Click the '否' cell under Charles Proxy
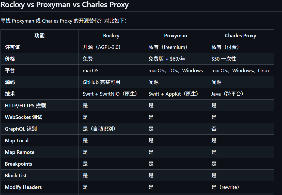This screenshot has width=282, height=195. pos(214,129)
